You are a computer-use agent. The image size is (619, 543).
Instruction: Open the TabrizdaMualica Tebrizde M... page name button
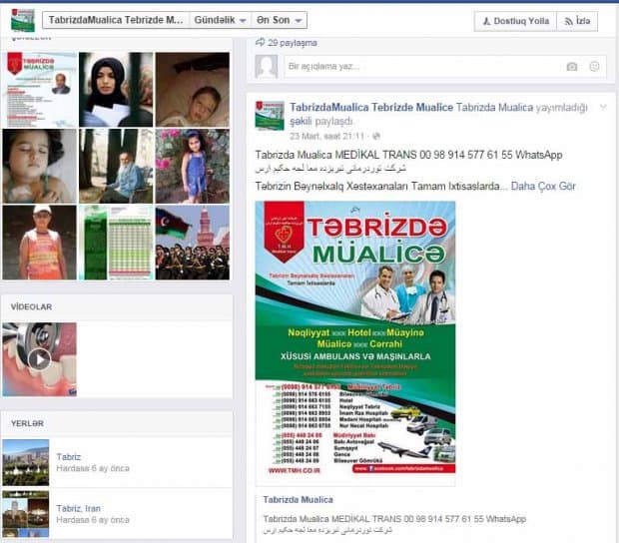pos(116,20)
